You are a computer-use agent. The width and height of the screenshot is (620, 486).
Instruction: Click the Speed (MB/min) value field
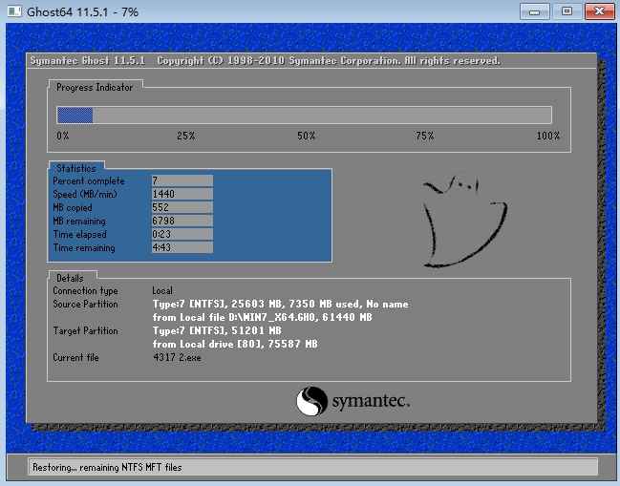click(182, 194)
